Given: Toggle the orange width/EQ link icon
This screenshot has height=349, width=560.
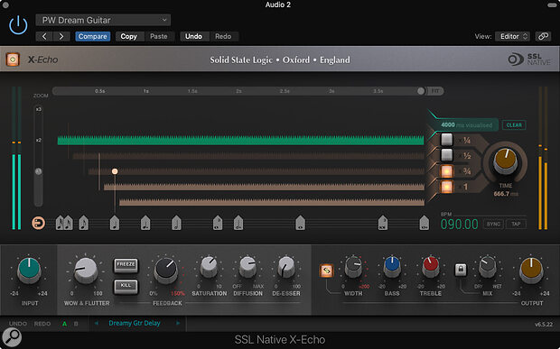Looking at the screenshot, I should pyautogui.click(x=326, y=271).
